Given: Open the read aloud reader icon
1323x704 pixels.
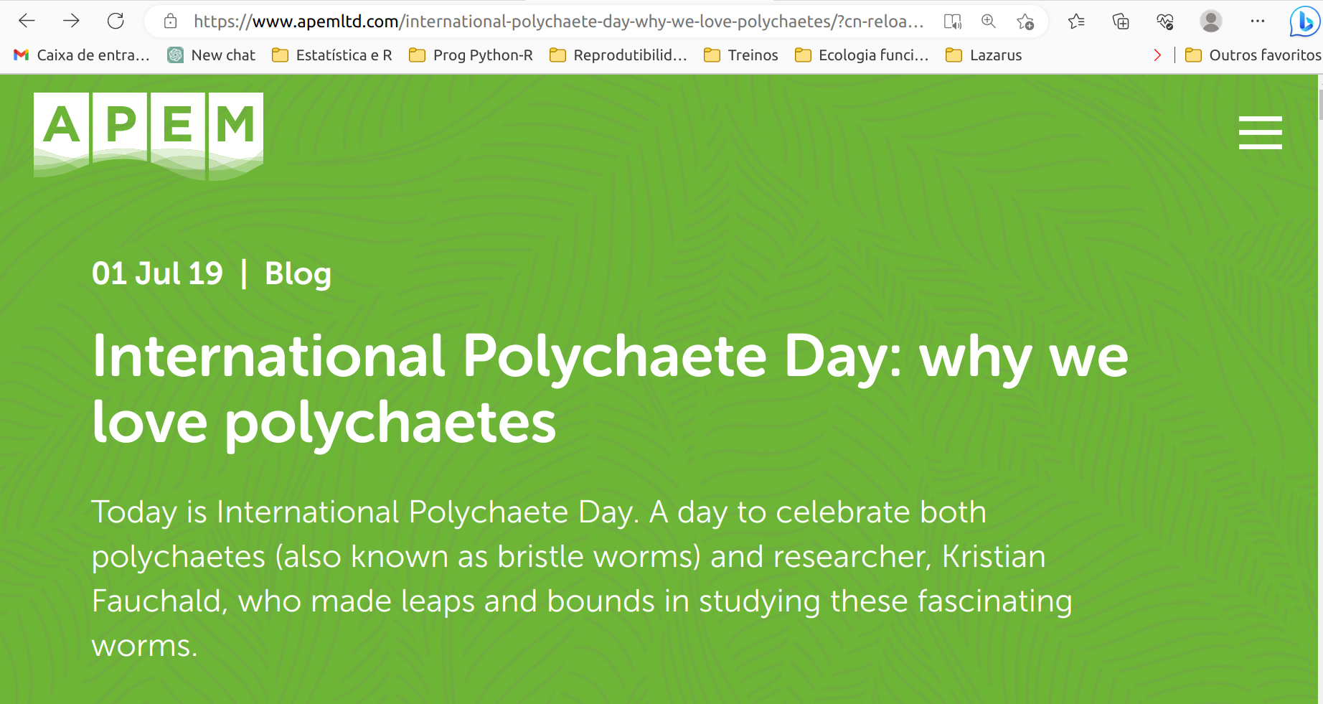Looking at the screenshot, I should 952,22.
